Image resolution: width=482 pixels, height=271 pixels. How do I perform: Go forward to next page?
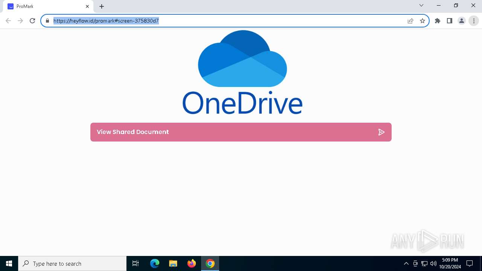(20, 21)
